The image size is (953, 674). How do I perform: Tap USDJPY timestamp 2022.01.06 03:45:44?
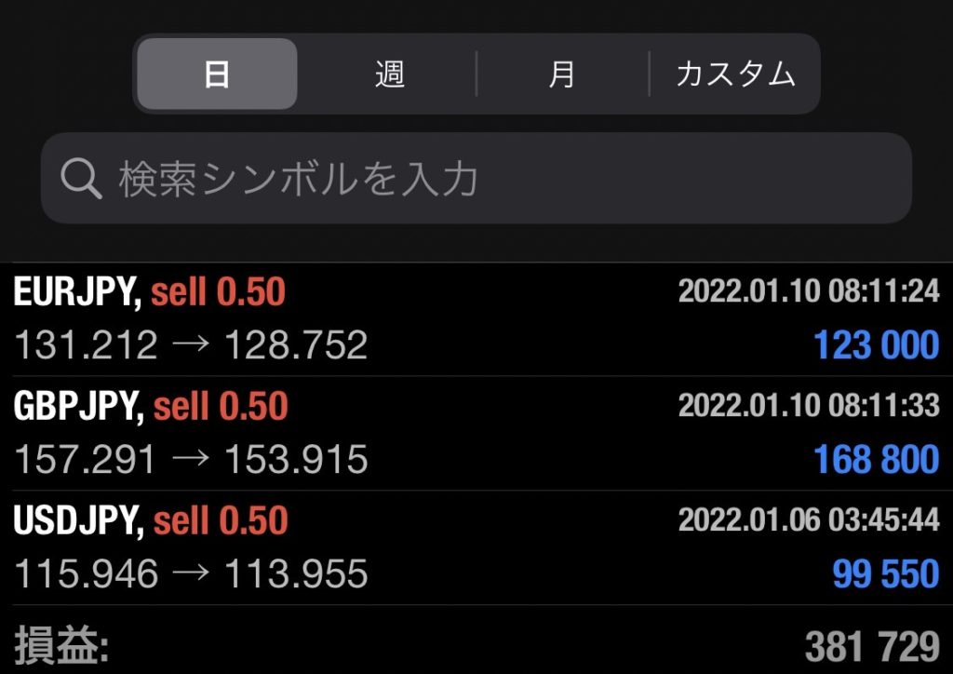point(808,520)
